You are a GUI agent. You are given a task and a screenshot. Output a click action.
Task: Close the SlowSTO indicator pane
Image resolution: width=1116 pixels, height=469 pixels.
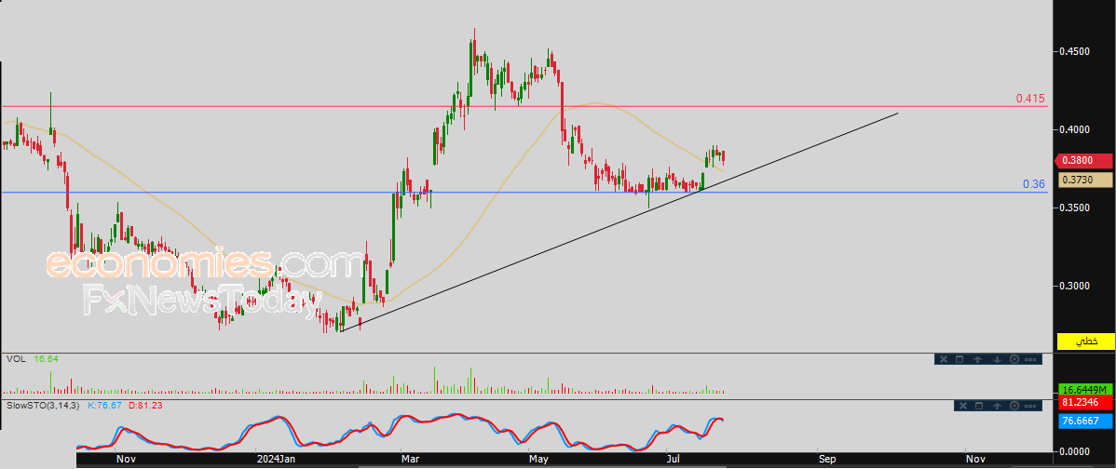tap(963, 406)
